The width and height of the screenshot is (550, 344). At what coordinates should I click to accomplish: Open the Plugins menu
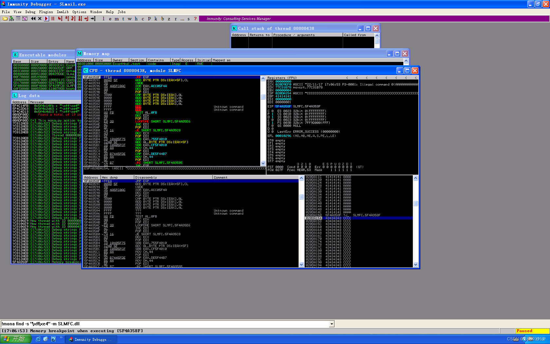click(46, 12)
